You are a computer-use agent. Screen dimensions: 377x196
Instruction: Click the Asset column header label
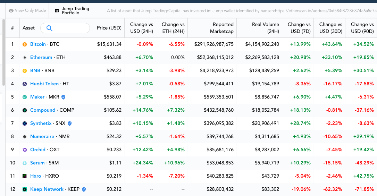pos(28,28)
